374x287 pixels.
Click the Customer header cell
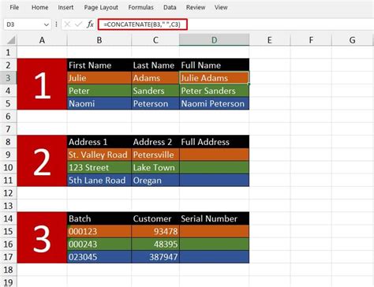(155, 218)
